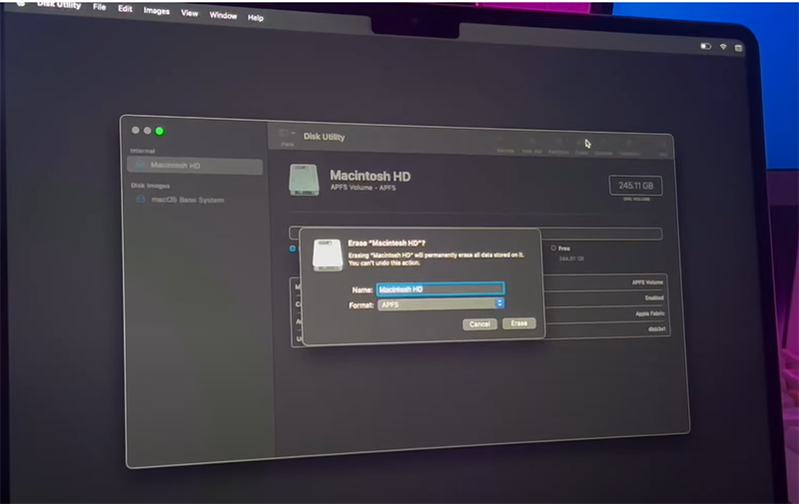This screenshot has height=504, width=799.
Task: Open the Help menu
Action: coord(256,18)
